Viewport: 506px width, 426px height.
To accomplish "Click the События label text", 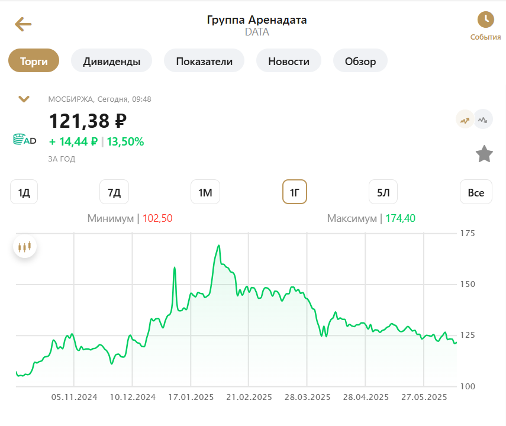I will pyautogui.click(x=485, y=37).
